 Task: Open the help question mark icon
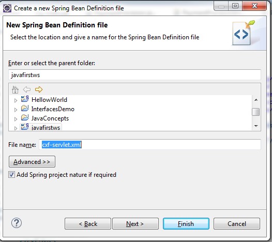(17, 223)
